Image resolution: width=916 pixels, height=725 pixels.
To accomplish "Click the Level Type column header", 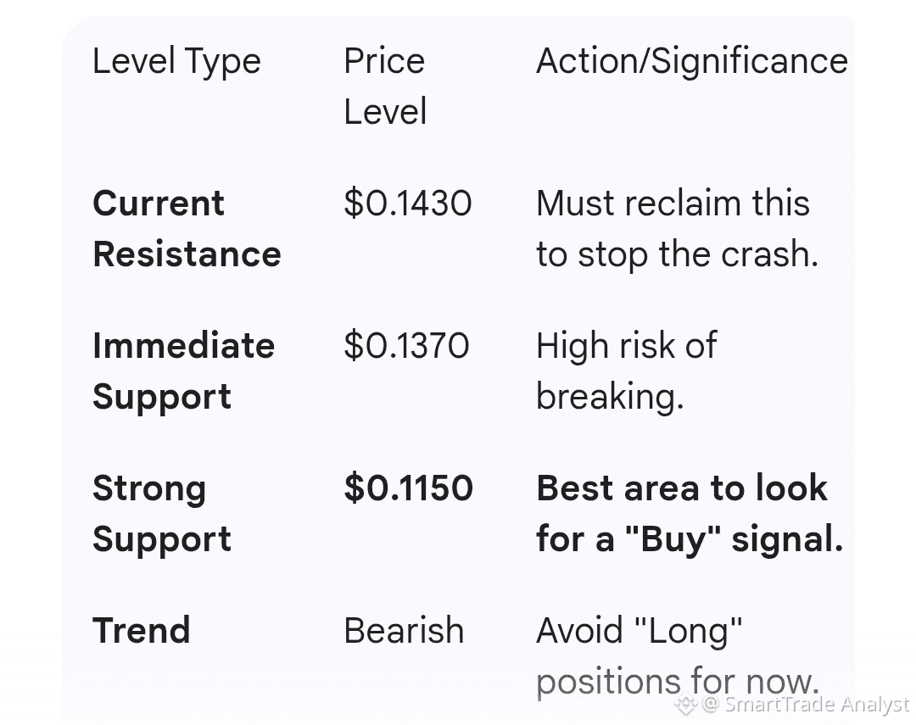I will pos(176,62).
